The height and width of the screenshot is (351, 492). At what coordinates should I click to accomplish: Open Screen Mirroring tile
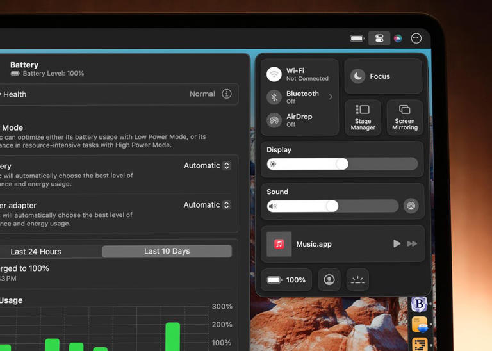405,117
